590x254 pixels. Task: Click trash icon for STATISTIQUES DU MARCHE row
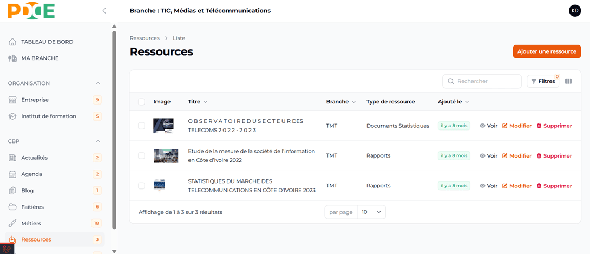pyautogui.click(x=539, y=186)
